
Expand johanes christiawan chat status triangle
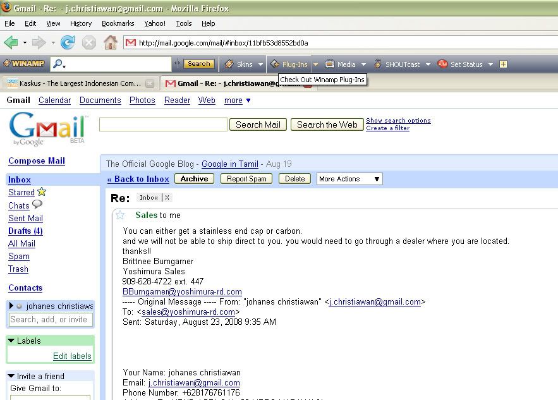pyautogui.click(x=11, y=306)
